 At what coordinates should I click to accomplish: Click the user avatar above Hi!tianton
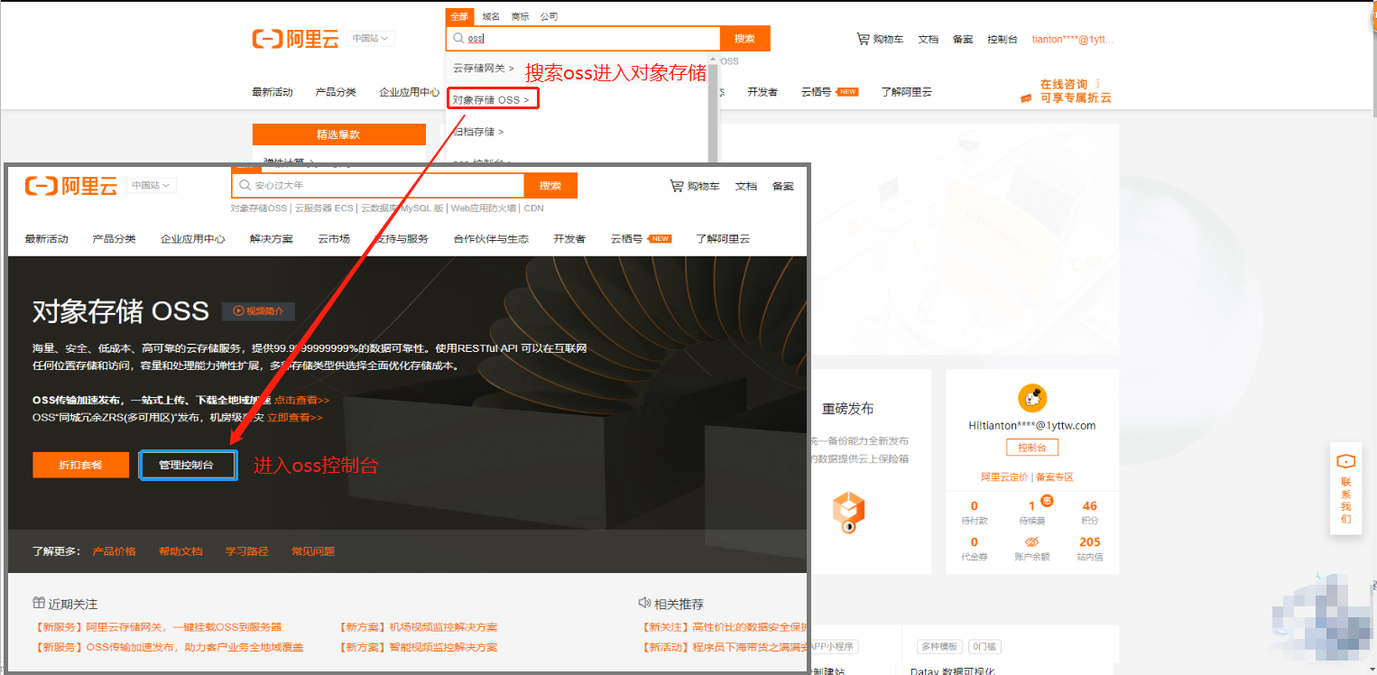coord(1031,398)
